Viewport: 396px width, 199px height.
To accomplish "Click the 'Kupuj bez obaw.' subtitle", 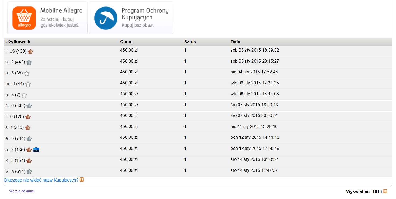I will (x=138, y=26).
